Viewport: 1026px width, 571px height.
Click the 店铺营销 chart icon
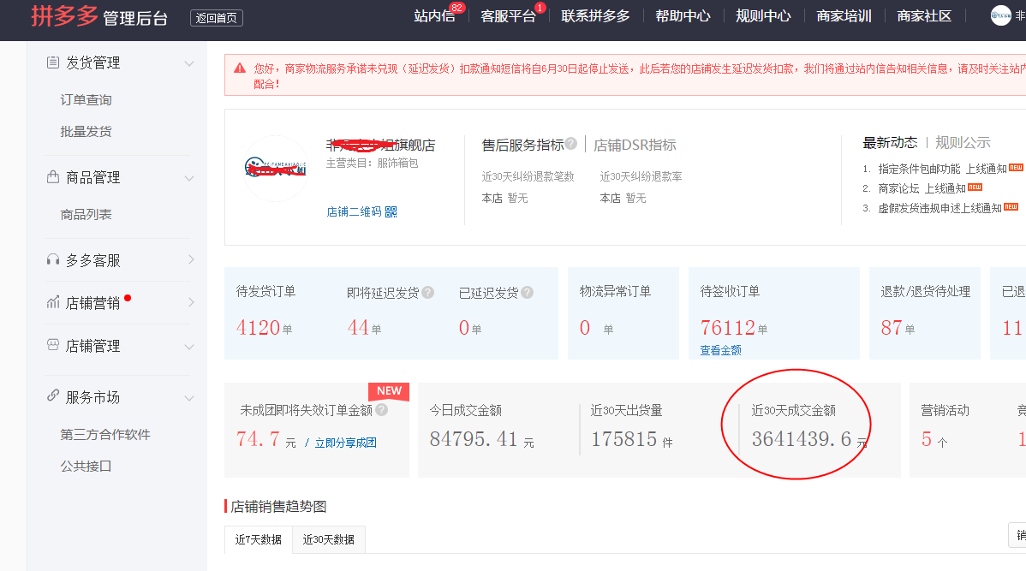(53, 302)
